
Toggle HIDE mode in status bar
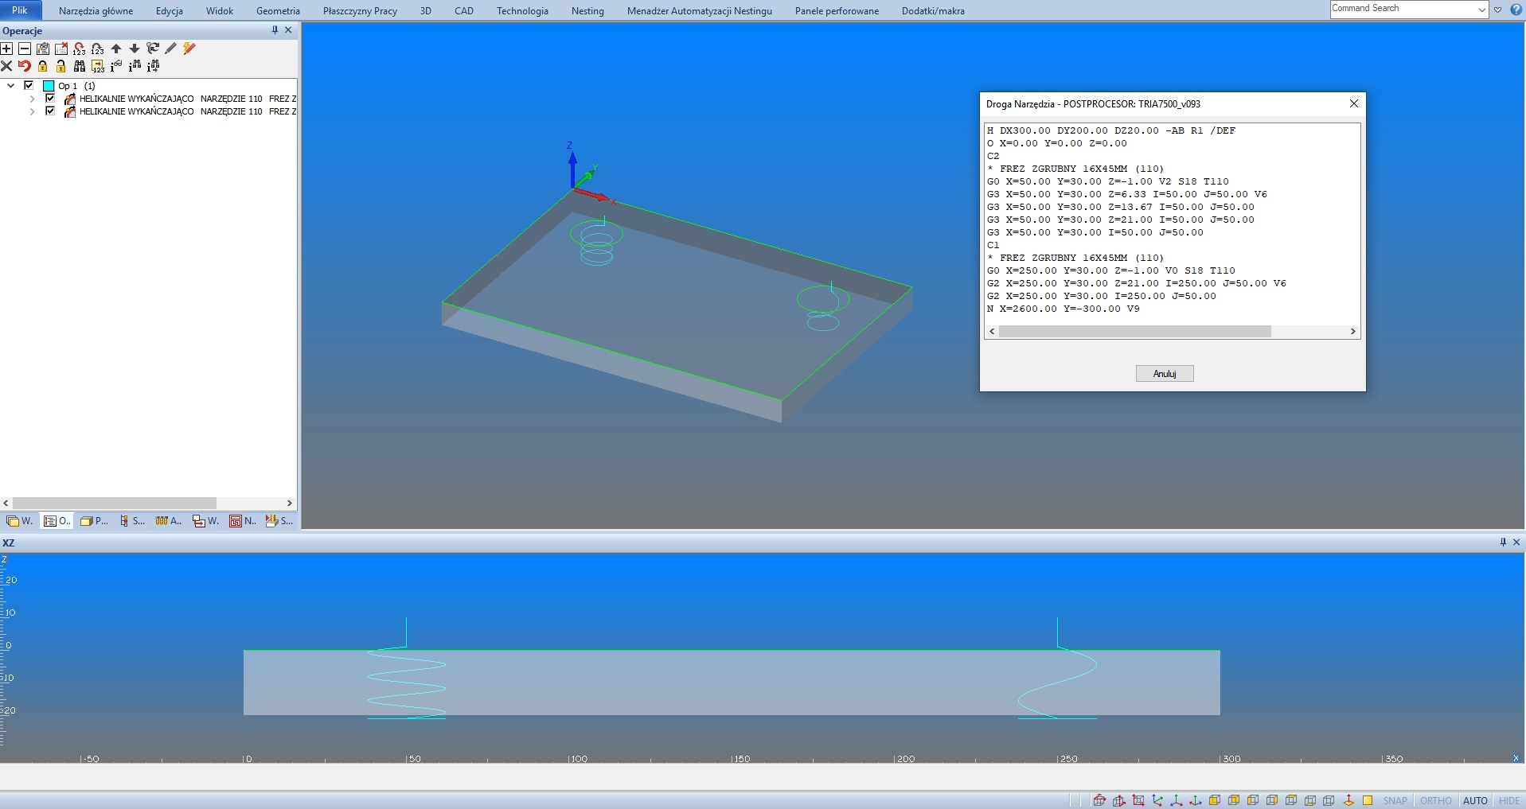[x=1509, y=800]
